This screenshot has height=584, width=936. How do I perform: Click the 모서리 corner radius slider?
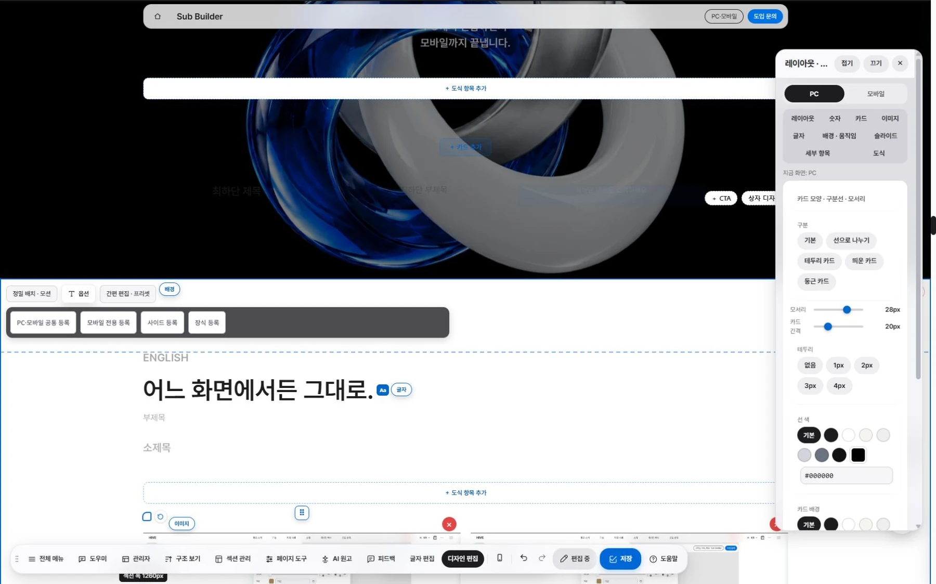(838, 310)
